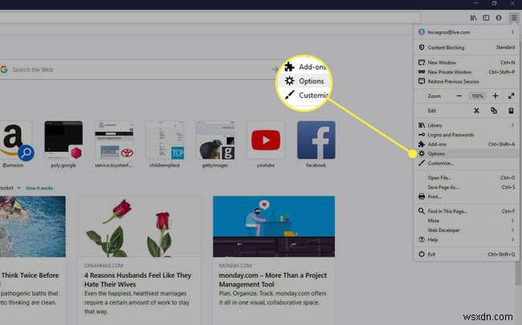Click the Content Blocking shield icon

[422, 47]
